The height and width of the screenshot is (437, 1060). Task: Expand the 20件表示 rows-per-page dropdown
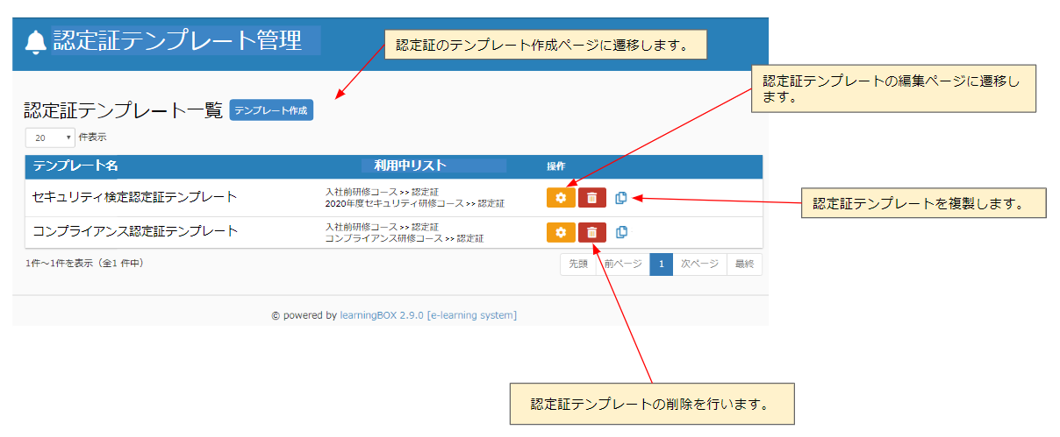tap(51, 137)
